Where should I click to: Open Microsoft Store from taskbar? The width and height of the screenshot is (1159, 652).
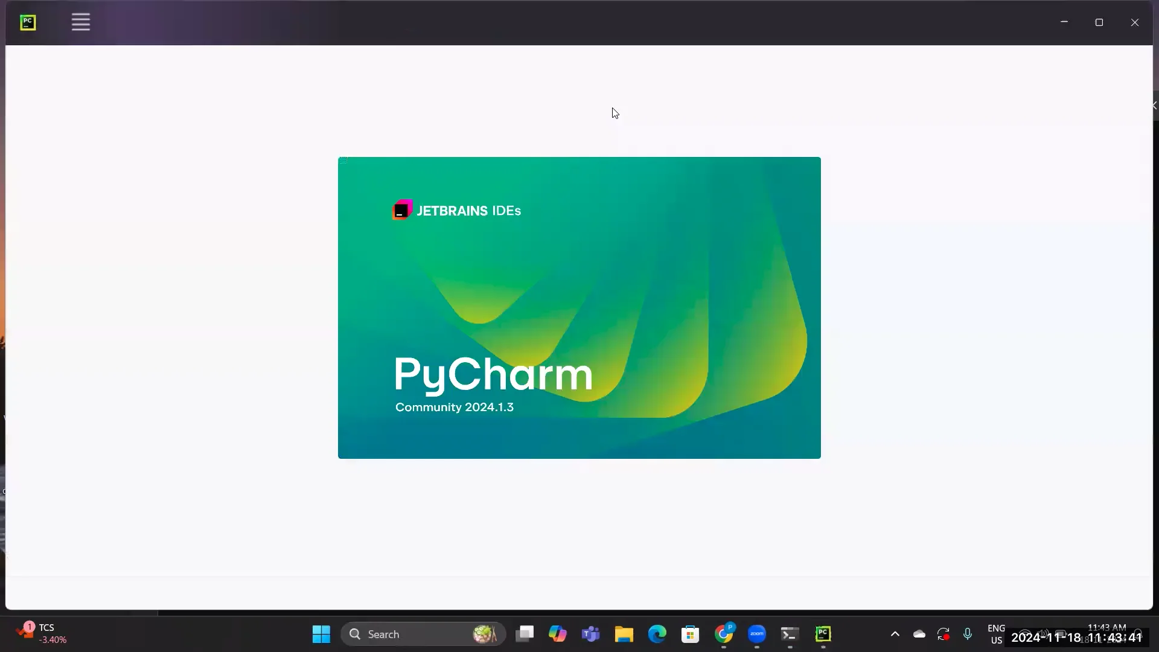pos(690,634)
